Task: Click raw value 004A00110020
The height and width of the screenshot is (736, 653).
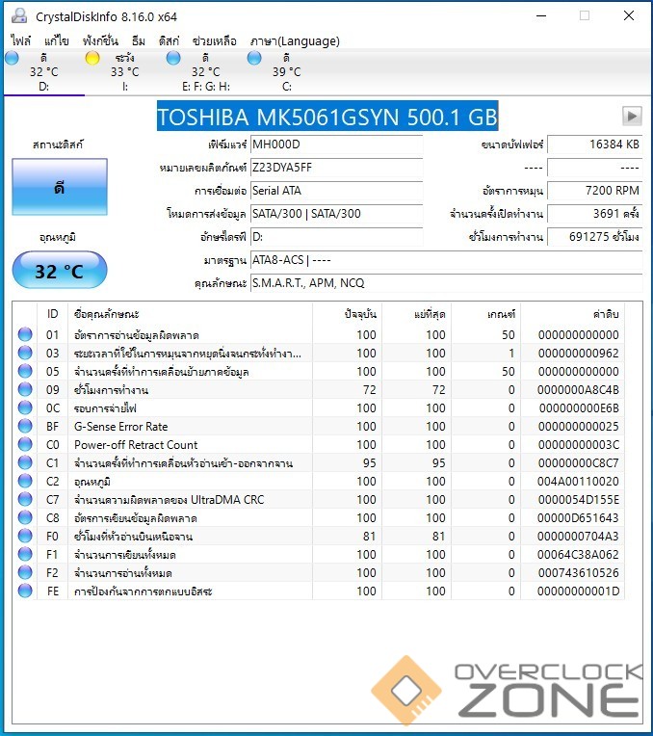Action: point(578,482)
